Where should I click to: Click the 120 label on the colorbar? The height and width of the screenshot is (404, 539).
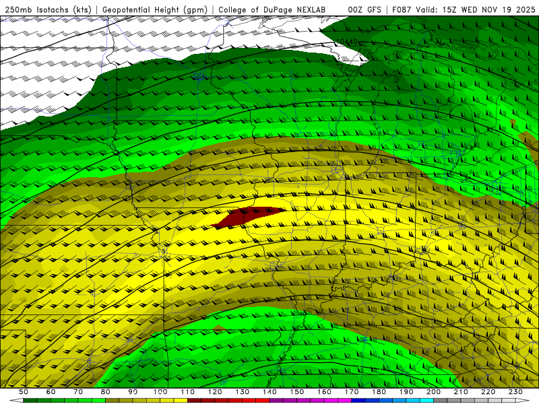[x=215, y=392]
